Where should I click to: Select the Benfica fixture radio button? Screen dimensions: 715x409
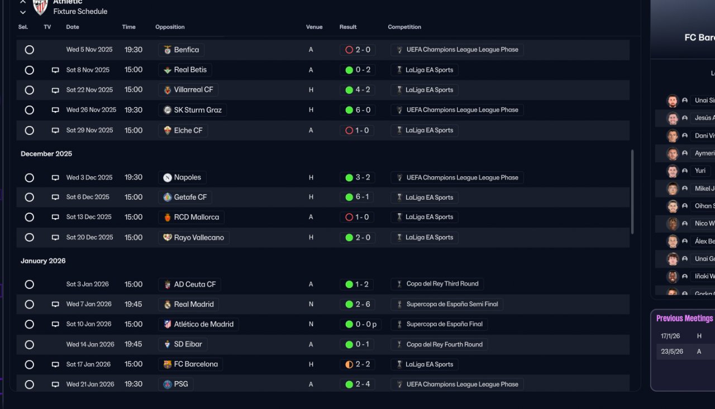click(30, 50)
